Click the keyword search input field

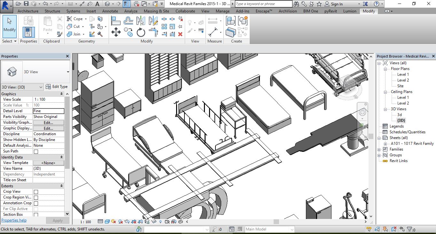click(x=263, y=4)
